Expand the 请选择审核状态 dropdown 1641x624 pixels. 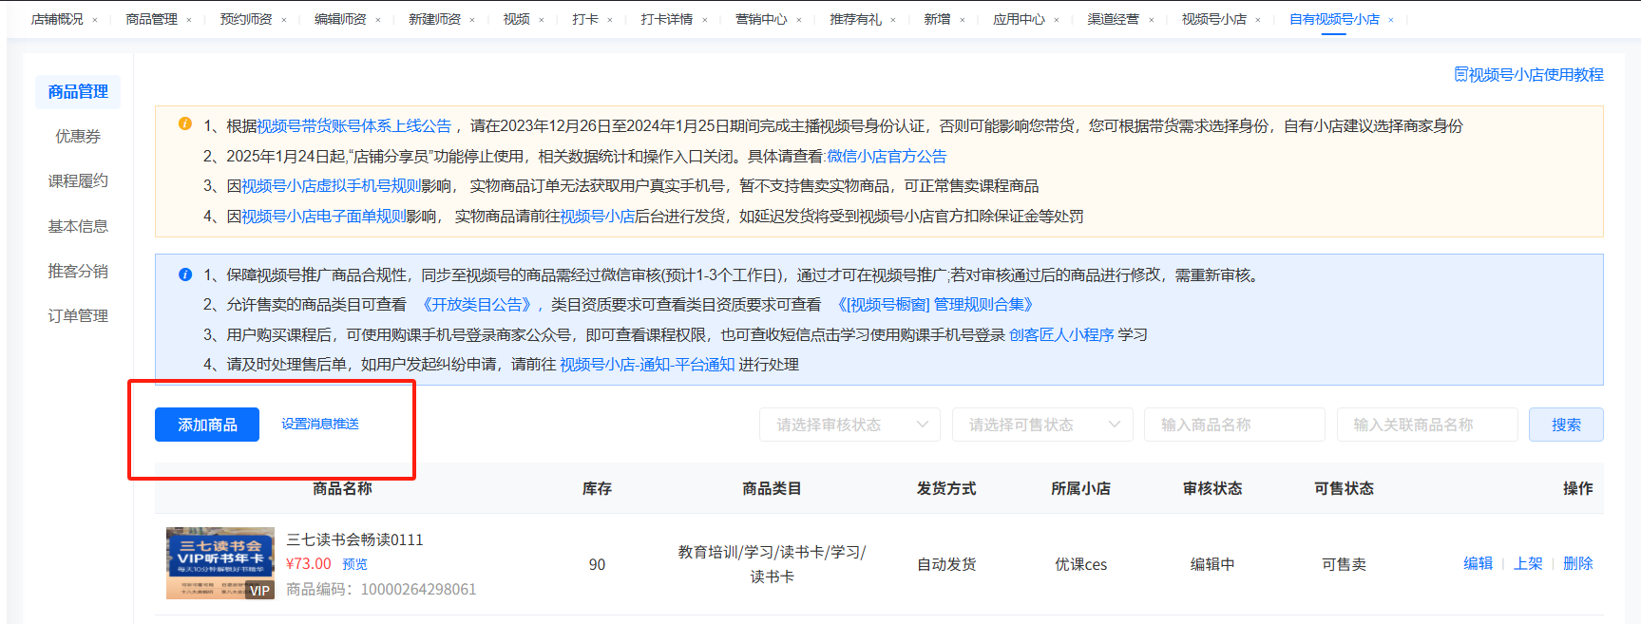coord(849,425)
